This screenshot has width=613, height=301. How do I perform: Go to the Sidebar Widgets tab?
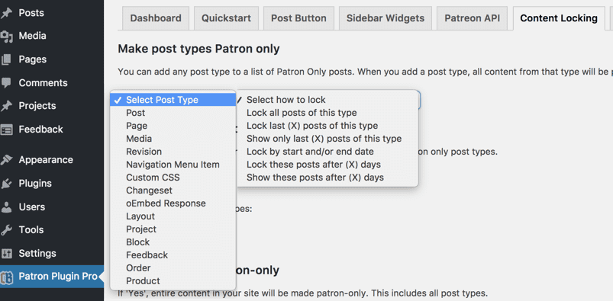[x=385, y=18]
